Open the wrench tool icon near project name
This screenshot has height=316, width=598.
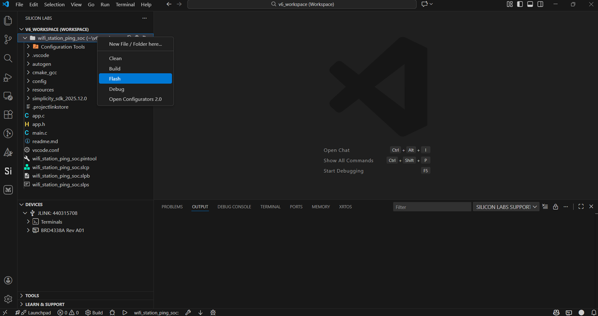coord(188,312)
